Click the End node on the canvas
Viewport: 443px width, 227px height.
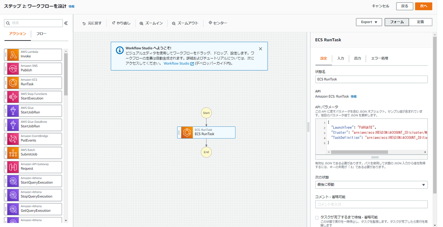(x=206, y=152)
